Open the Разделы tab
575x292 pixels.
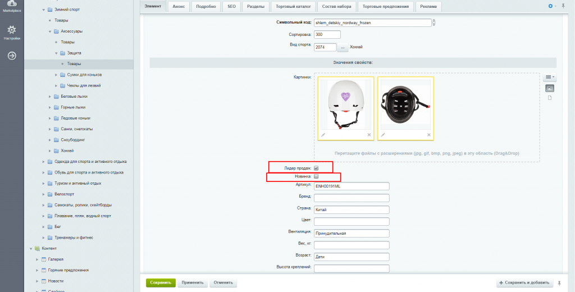click(x=255, y=7)
